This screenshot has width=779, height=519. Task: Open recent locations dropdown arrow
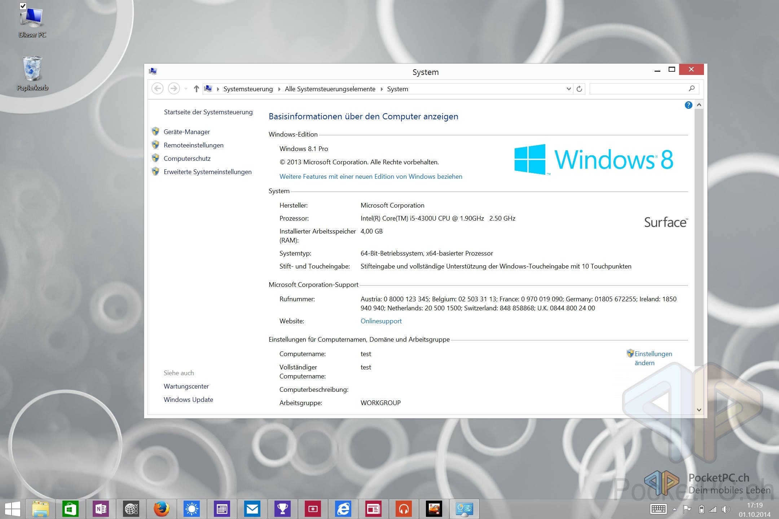pos(186,89)
